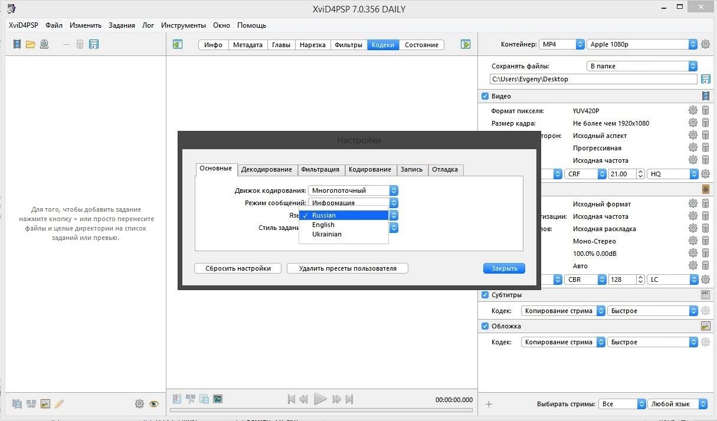717x421 pixels.
Task: Open the В папке save location dropdown
Action: (x=642, y=66)
